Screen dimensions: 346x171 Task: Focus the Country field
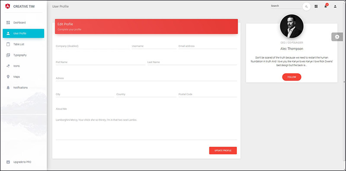pyautogui.click(x=146, y=94)
